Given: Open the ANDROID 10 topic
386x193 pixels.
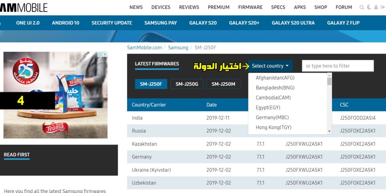Looking at the screenshot, I should (x=65, y=23).
